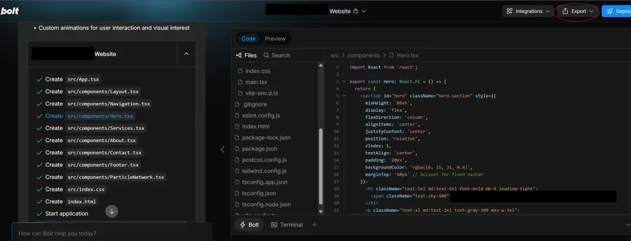
Task: Click the lock icon beside Website title
Action: (355, 11)
